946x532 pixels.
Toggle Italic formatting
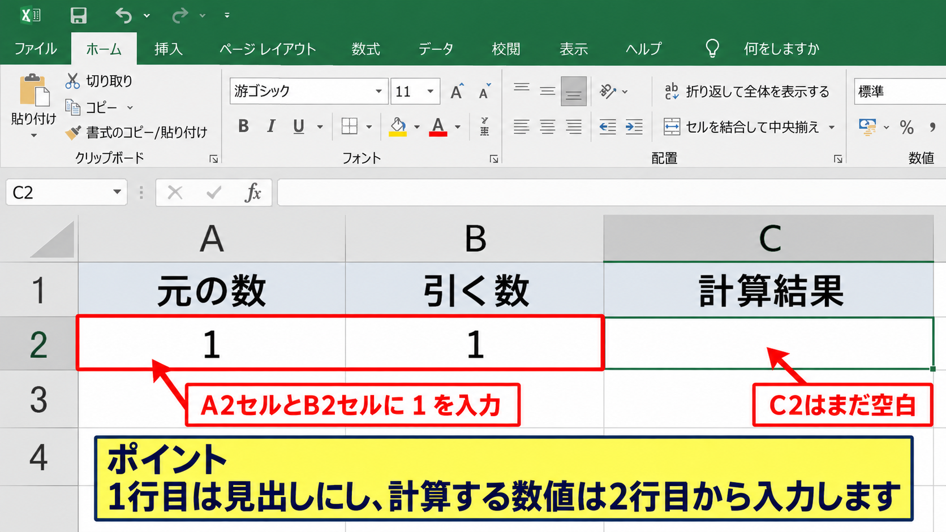point(271,126)
